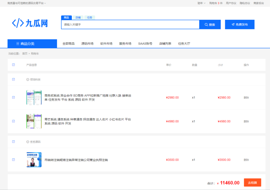Open the 异常转注销 product thumbnail
This screenshot has width=270, height=190.
34,160
